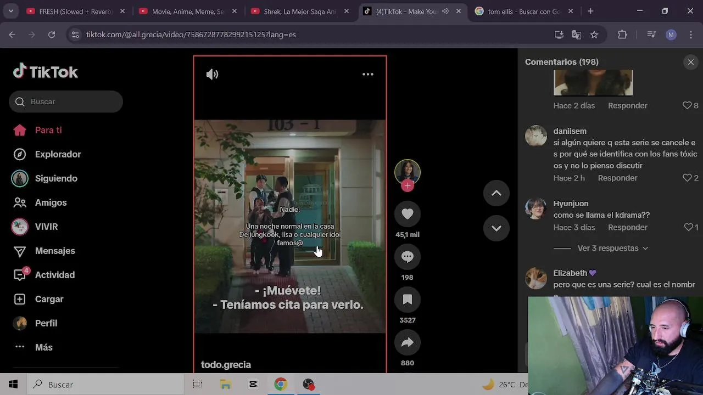Screen dimensions: 703x395
Task: Open File Explorer from taskbar
Action: (226, 385)
